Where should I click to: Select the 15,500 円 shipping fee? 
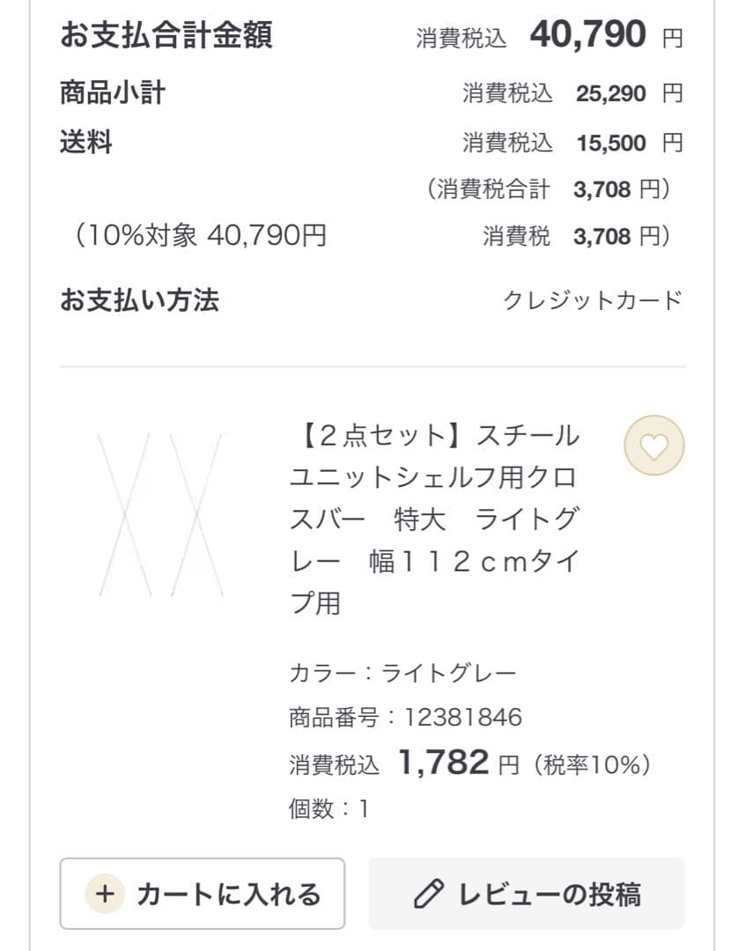pyautogui.click(x=628, y=143)
